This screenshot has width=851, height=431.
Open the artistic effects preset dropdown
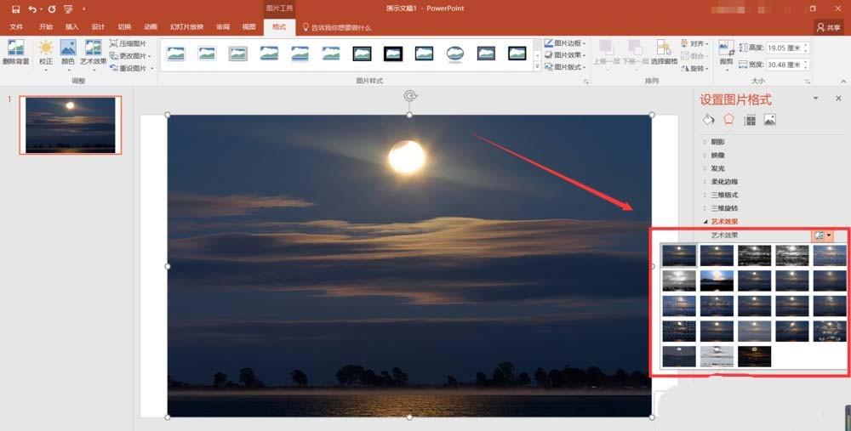pos(823,235)
